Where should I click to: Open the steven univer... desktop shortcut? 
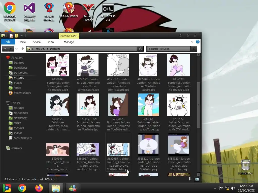pos(49,12)
